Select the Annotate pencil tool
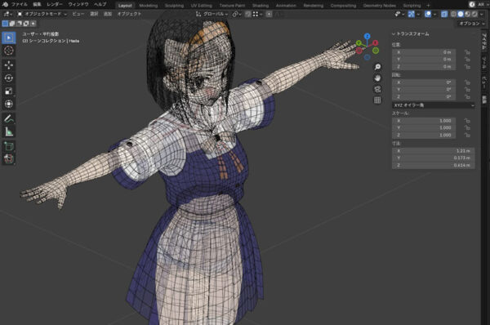 [x=9, y=118]
